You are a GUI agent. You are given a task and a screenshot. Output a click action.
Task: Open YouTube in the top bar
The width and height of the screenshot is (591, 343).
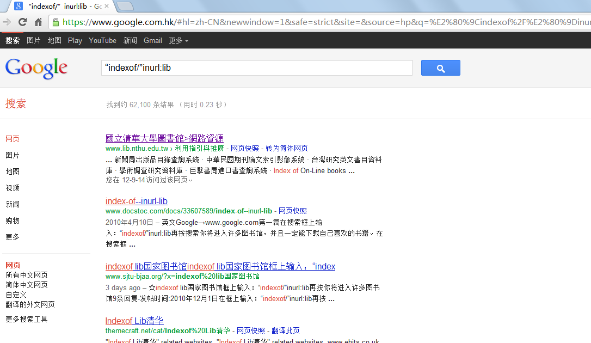(x=102, y=40)
